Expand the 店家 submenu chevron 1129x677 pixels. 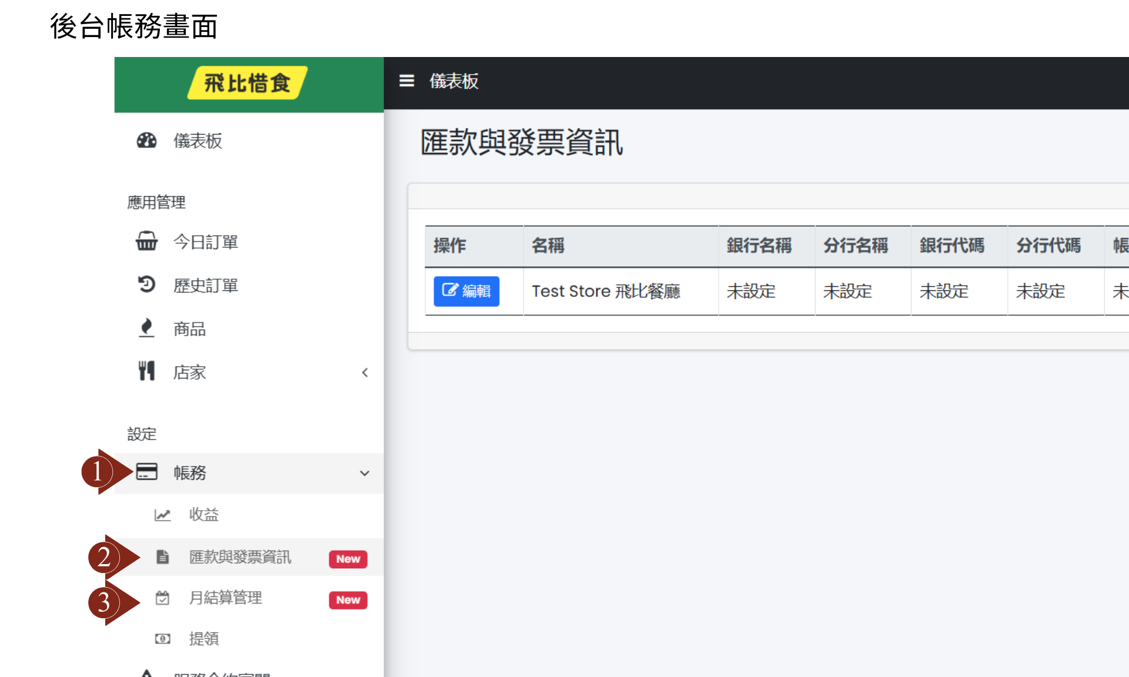coord(365,373)
